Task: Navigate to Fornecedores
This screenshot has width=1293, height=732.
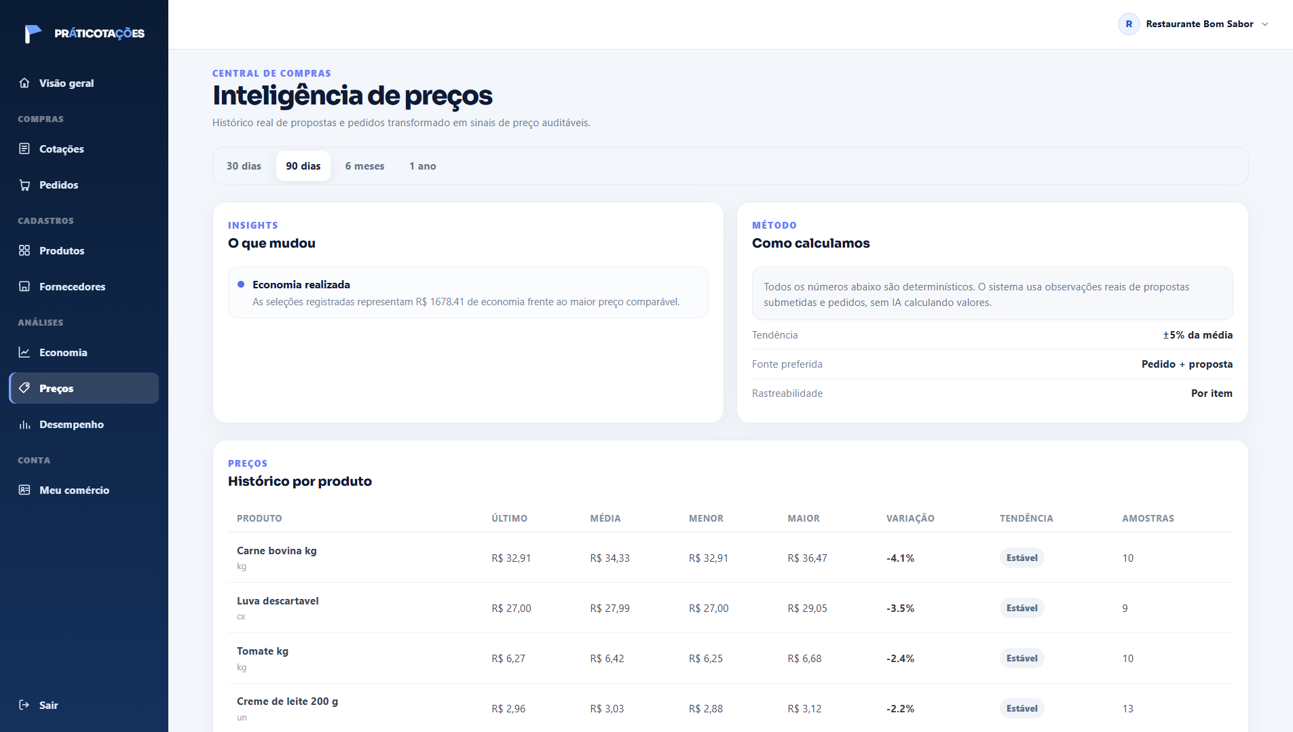Action: 84,286
